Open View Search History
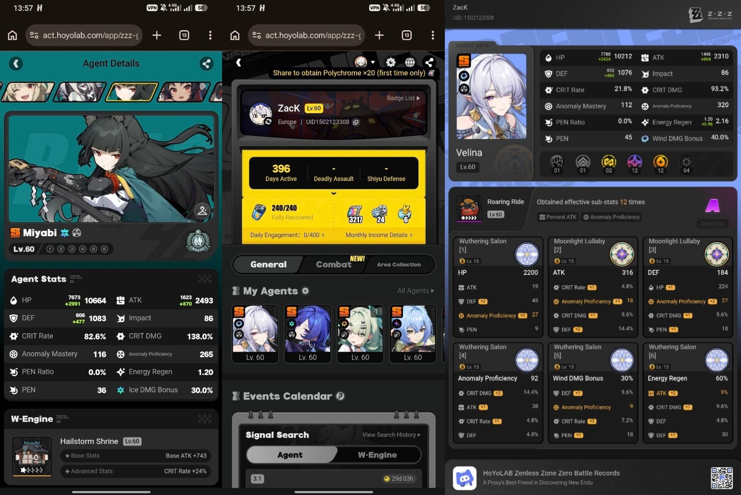The height and width of the screenshot is (495, 741). (391, 435)
